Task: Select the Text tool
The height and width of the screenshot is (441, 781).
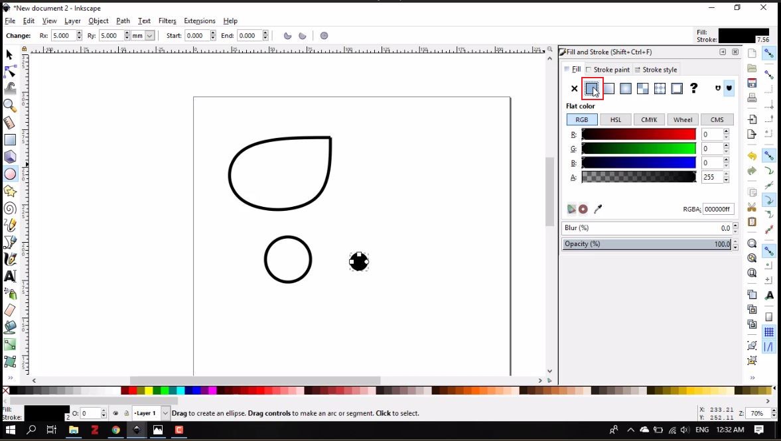Action: [x=10, y=276]
